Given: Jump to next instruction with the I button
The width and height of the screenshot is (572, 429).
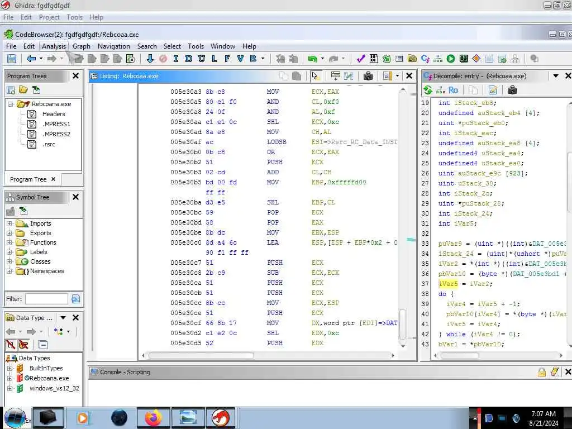Looking at the screenshot, I should (x=176, y=58).
